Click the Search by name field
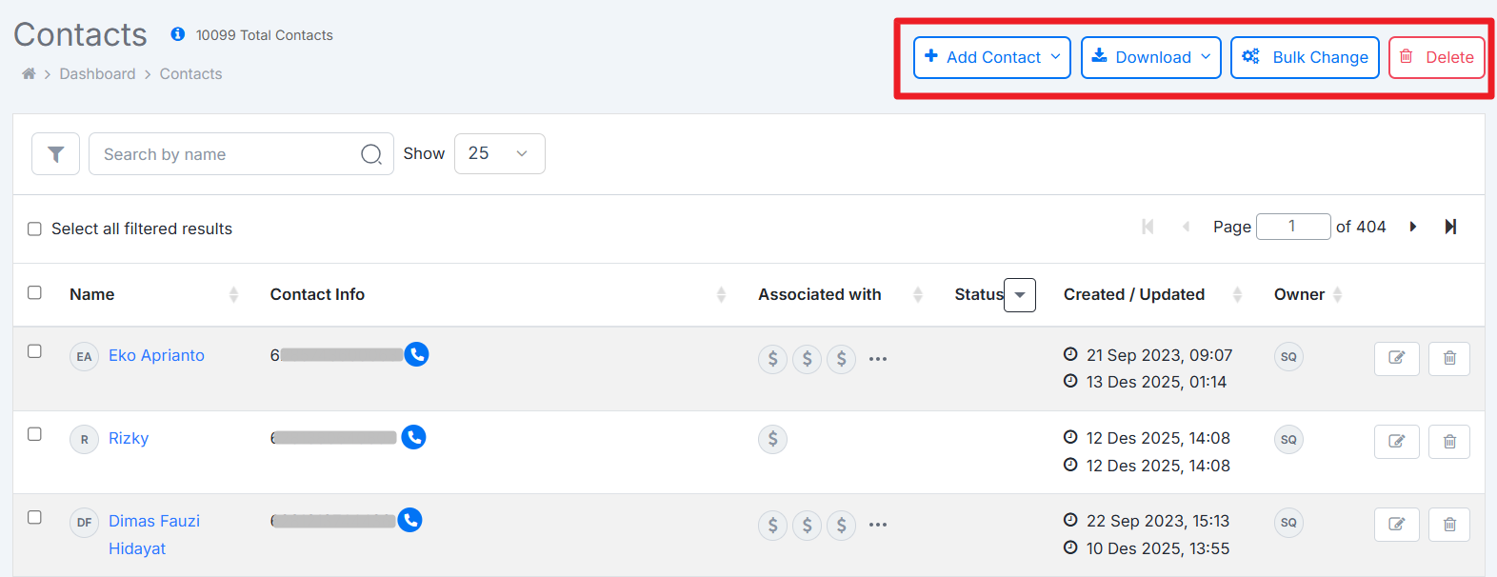Image resolution: width=1497 pixels, height=577 pixels. (x=229, y=154)
